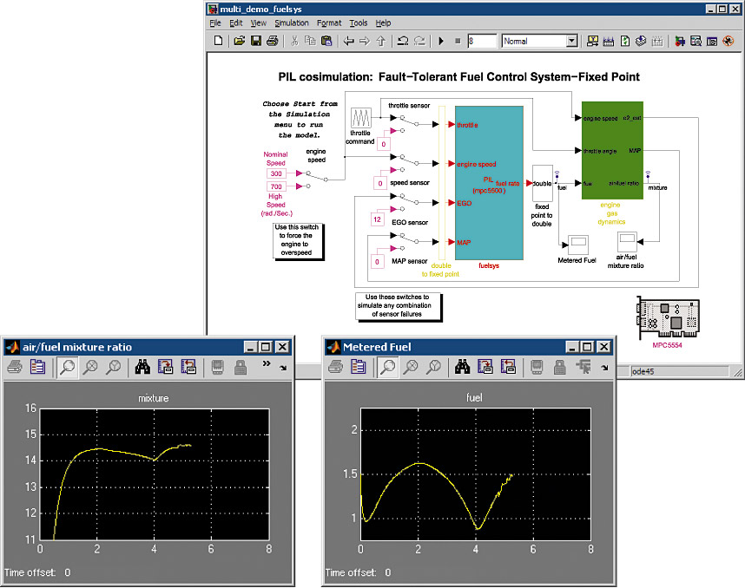Toggle lock axes selection in Metered Fuel scope
The width and height of the screenshot is (745, 588).
[560, 367]
